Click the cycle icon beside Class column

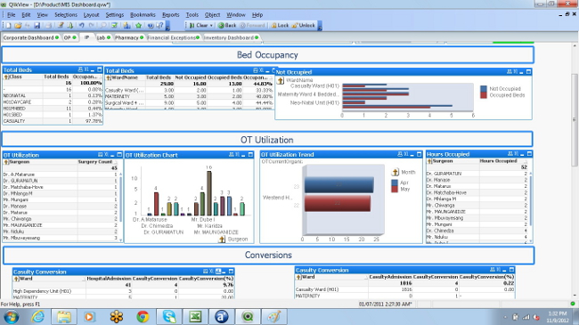[x=6, y=77]
